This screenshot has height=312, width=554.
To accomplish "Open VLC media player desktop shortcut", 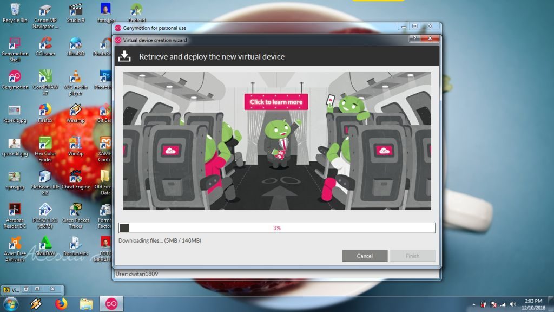I will pos(76,83).
